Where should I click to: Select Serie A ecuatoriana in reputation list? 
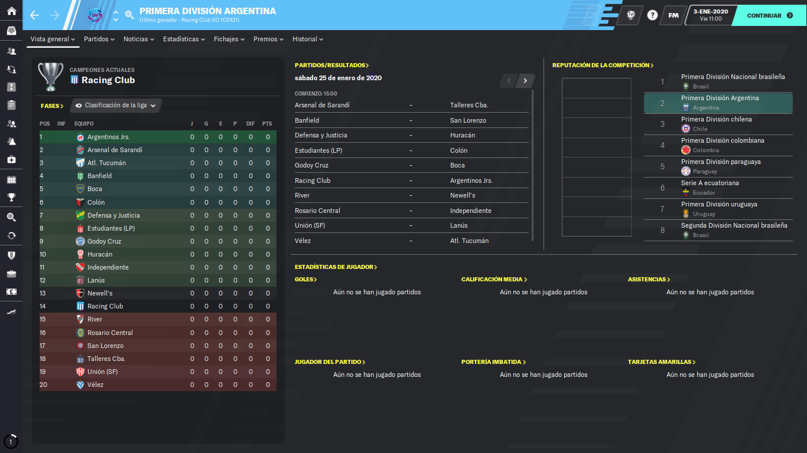point(718,188)
